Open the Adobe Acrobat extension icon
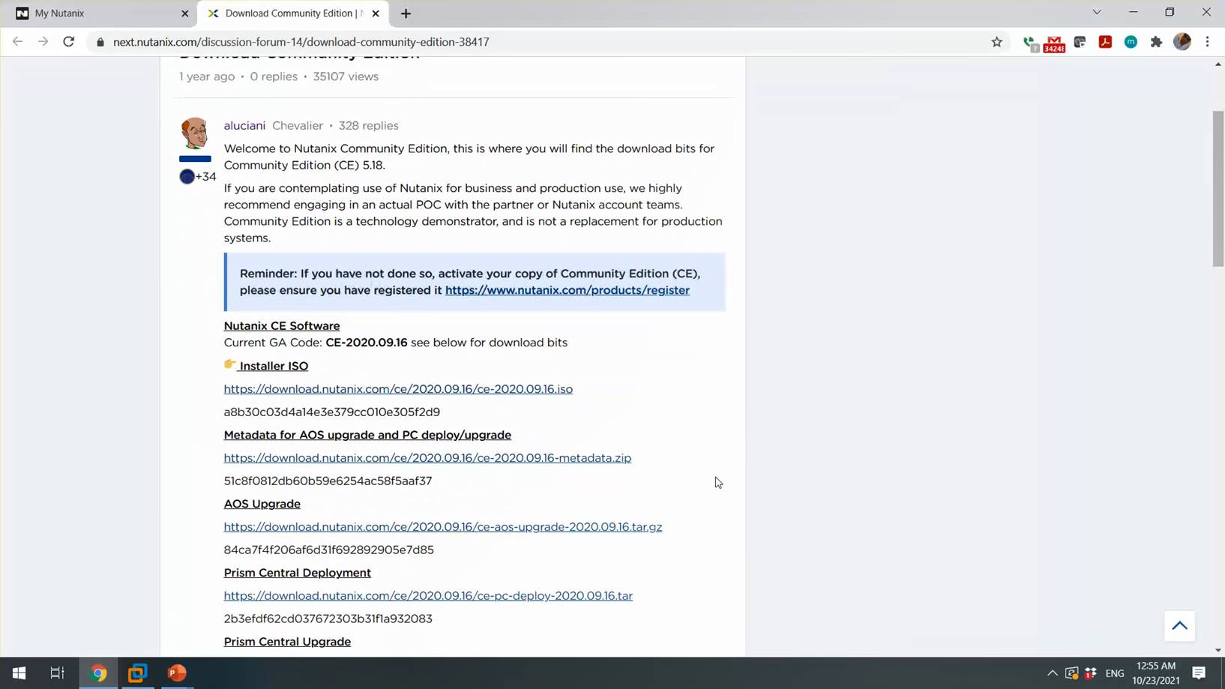Viewport: 1225px width, 689px height. (x=1105, y=42)
